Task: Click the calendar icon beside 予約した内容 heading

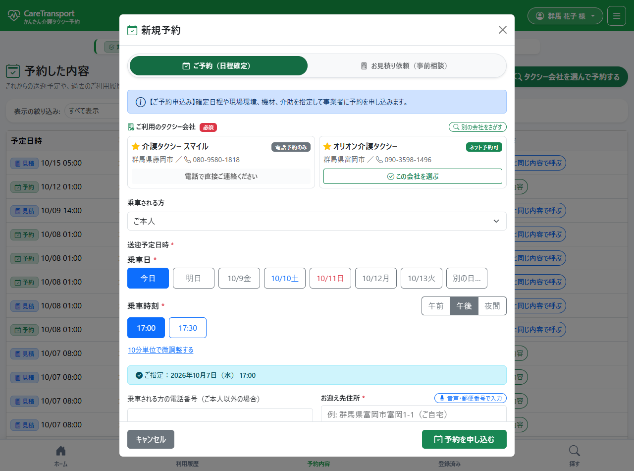Action: (13, 71)
